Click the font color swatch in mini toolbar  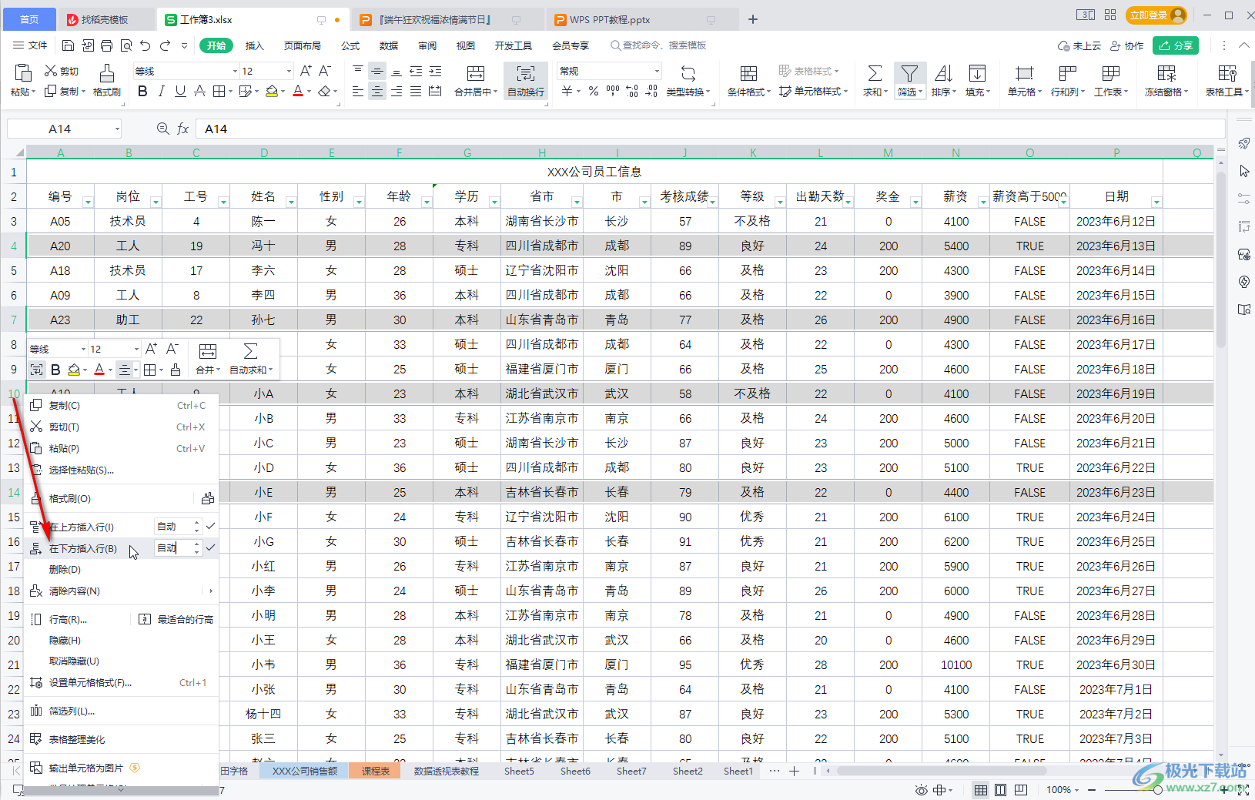(99, 370)
